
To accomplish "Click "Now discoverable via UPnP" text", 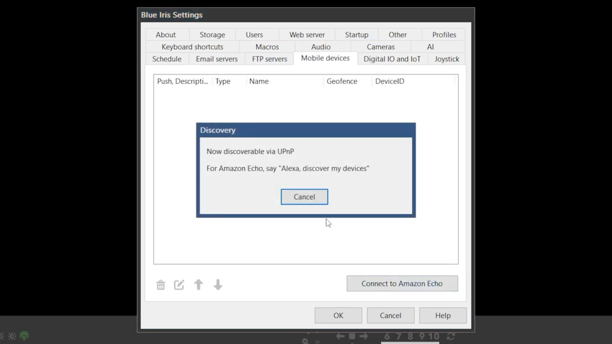I will click(250, 151).
